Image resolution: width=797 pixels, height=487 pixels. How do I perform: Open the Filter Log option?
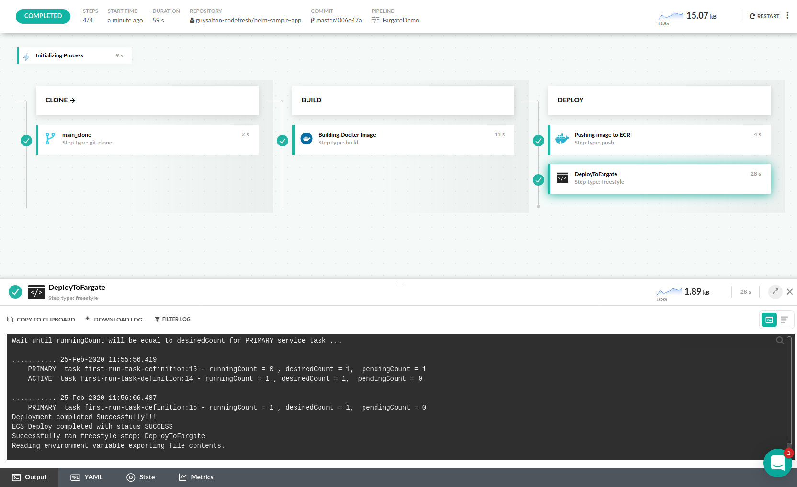coord(172,319)
